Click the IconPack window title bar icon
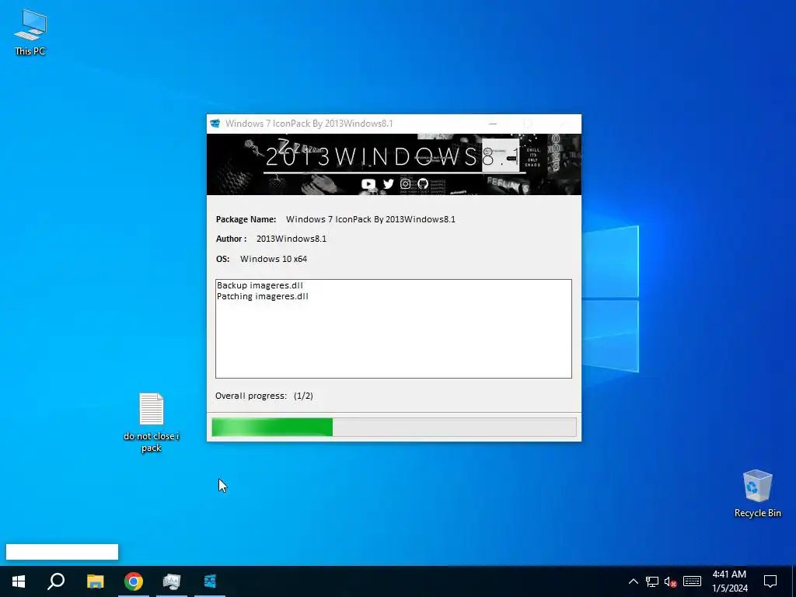This screenshot has height=597, width=796. tap(215, 124)
